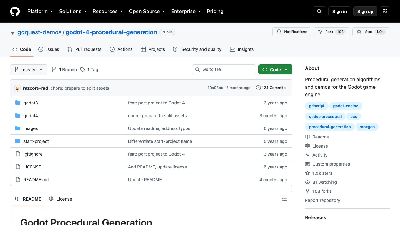
Task: Click the bell icon in Notifications
Action: (279, 32)
